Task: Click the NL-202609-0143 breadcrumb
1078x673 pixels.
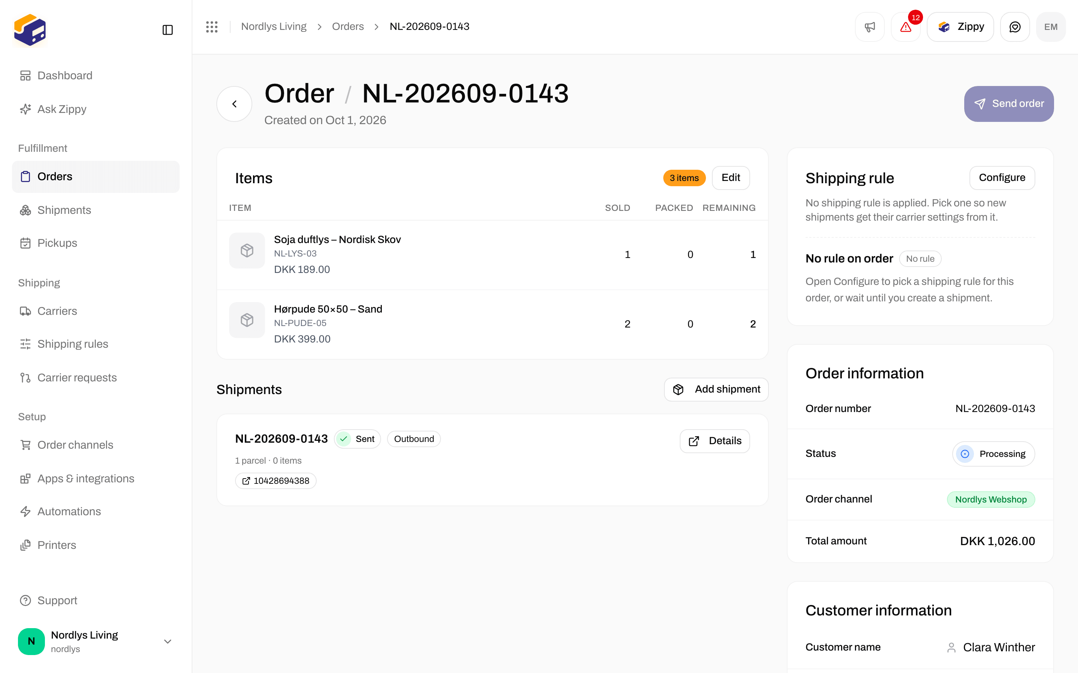Action: click(429, 27)
